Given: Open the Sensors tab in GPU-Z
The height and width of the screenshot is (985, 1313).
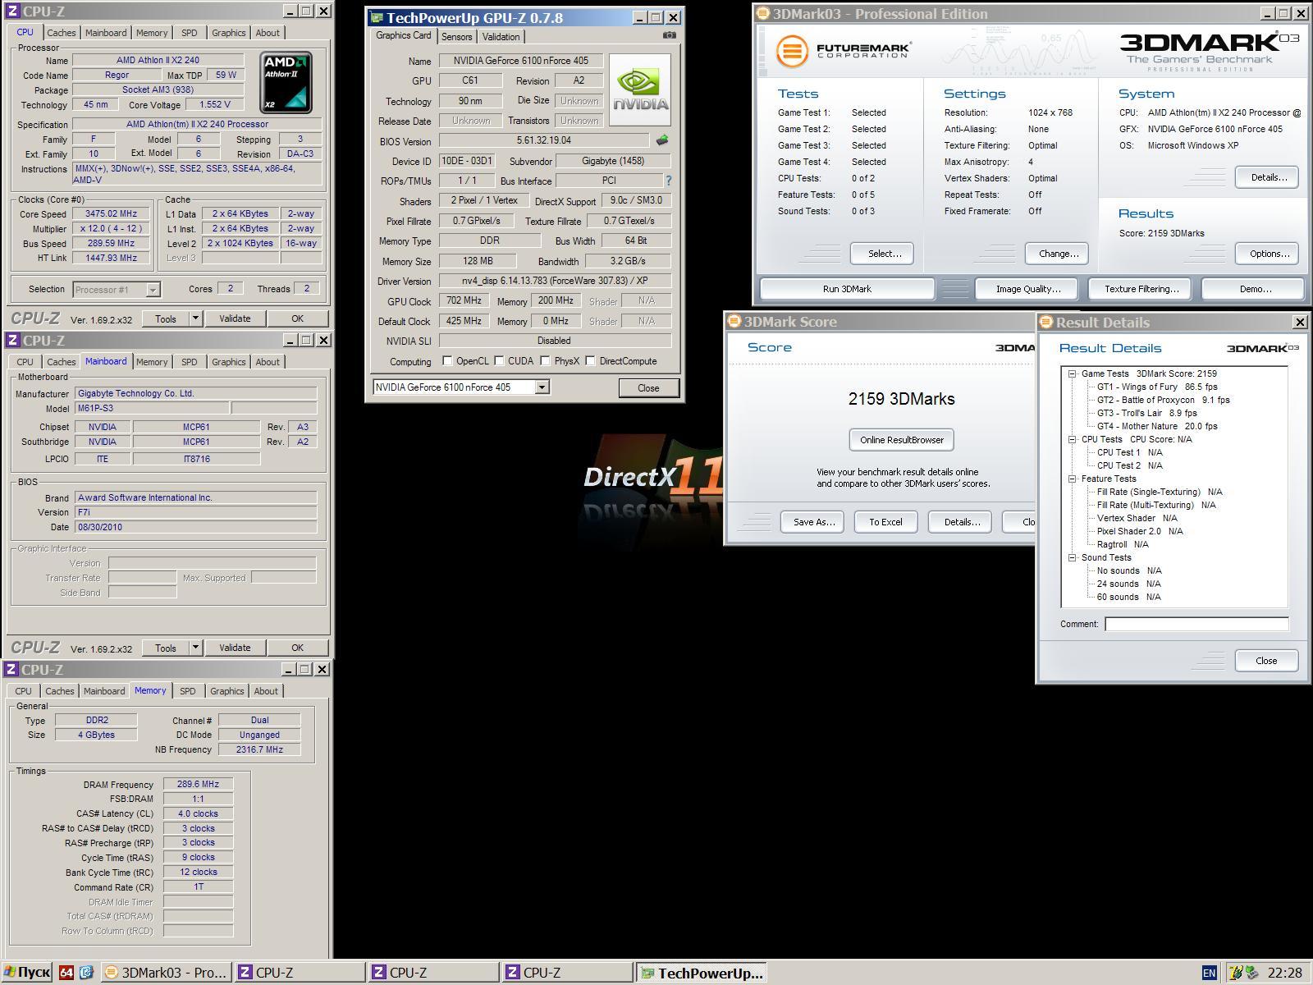Looking at the screenshot, I should (x=456, y=37).
